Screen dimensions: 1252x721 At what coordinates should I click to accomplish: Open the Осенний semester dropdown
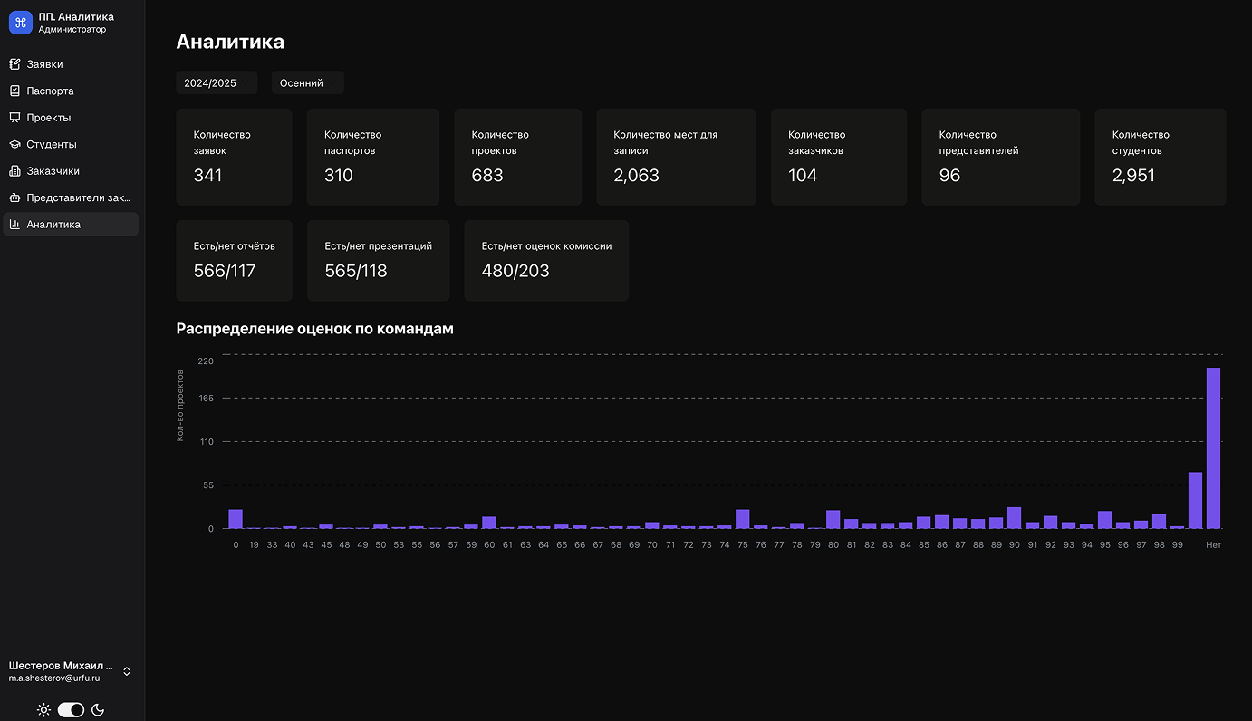(x=307, y=83)
